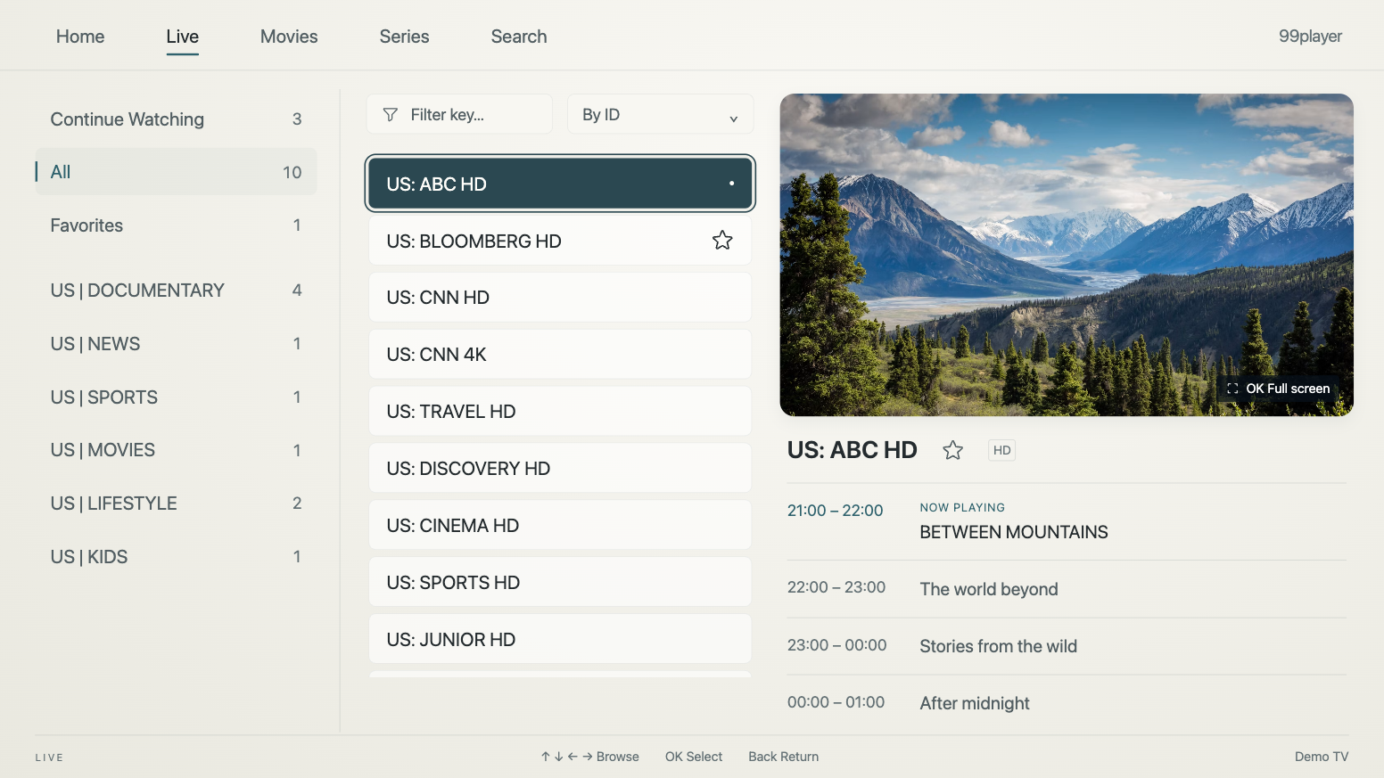Select the US | NEWS category
The image size is (1384, 778).
pos(177,344)
